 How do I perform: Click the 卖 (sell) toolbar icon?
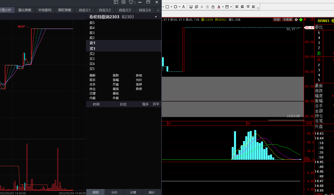pos(242,7)
